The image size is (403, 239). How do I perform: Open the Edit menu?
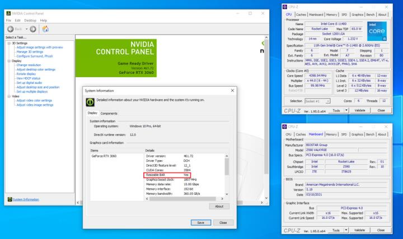point(17,20)
